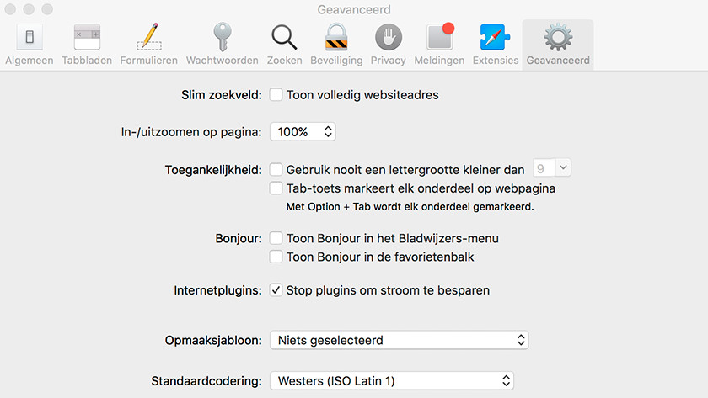
Task: Uncheck Stop plugins om stroom te besparen
Action: coord(276,289)
